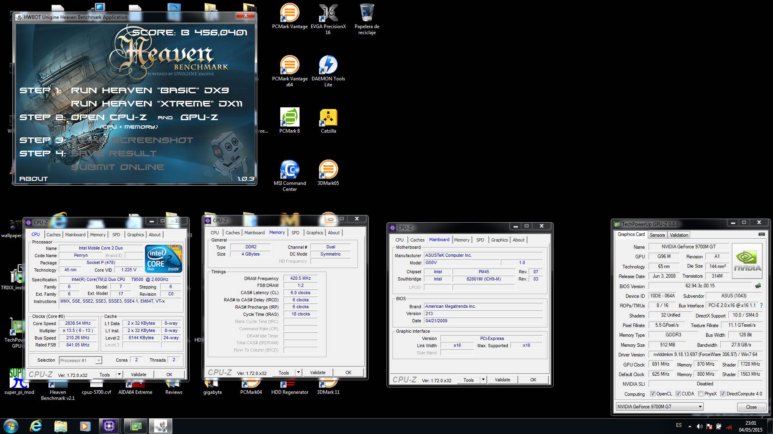The width and height of the screenshot is (773, 434).
Task: Launch 3DMark05 desktop shortcut
Action: click(328, 172)
